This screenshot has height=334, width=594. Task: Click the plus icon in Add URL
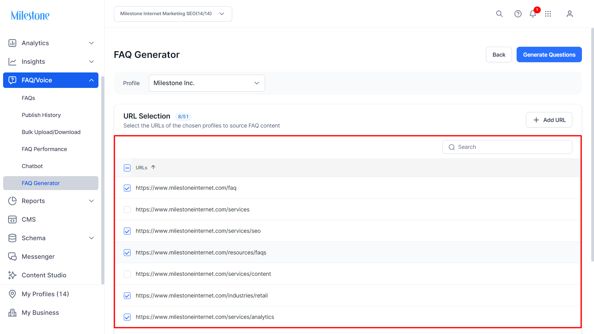536,120
